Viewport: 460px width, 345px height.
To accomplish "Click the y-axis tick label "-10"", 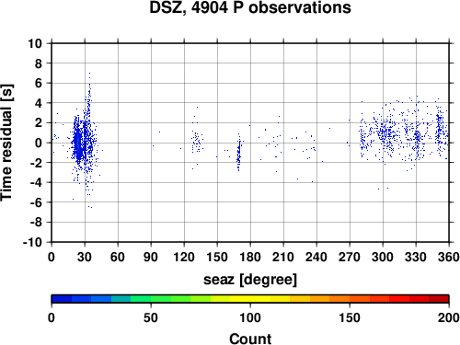I will coord(32,242).
